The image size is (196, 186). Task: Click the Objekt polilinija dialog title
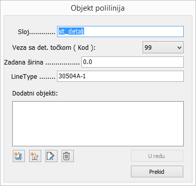point(98,8)
